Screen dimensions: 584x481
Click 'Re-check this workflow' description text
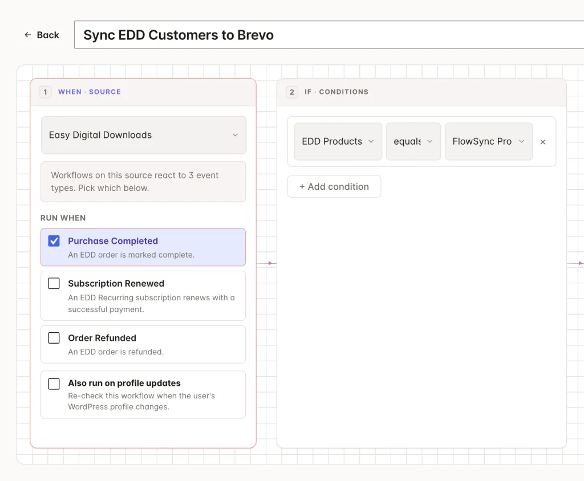pyautogui.click(x=141, y=401)
